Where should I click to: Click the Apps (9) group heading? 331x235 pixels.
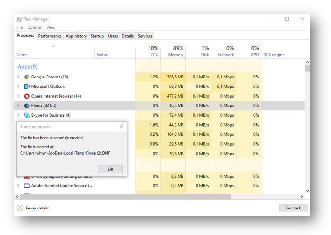point(28,67)
